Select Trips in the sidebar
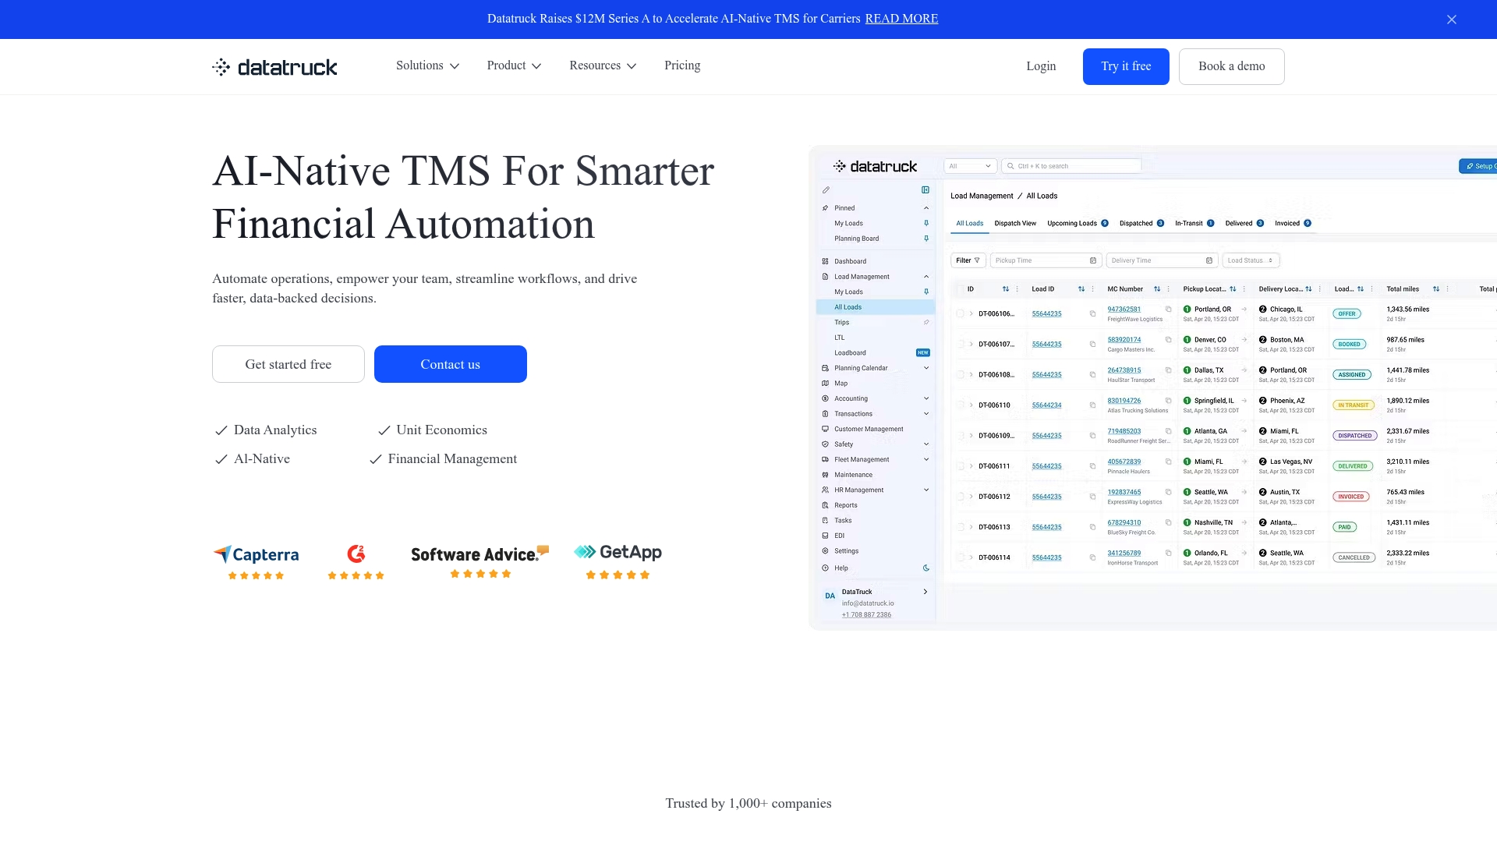1497x842 pixels. click(842, 322)
